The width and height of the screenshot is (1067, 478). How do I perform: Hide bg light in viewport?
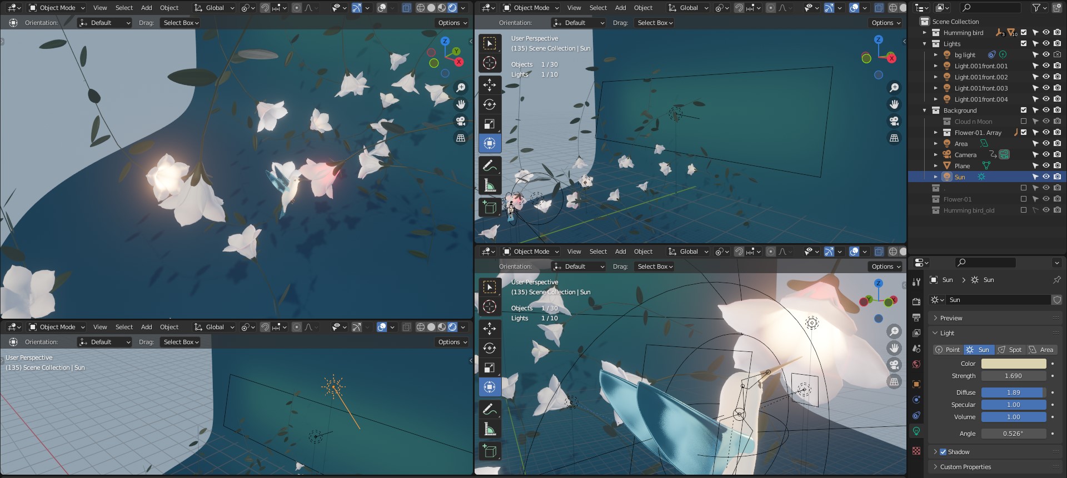(1046, 54)
